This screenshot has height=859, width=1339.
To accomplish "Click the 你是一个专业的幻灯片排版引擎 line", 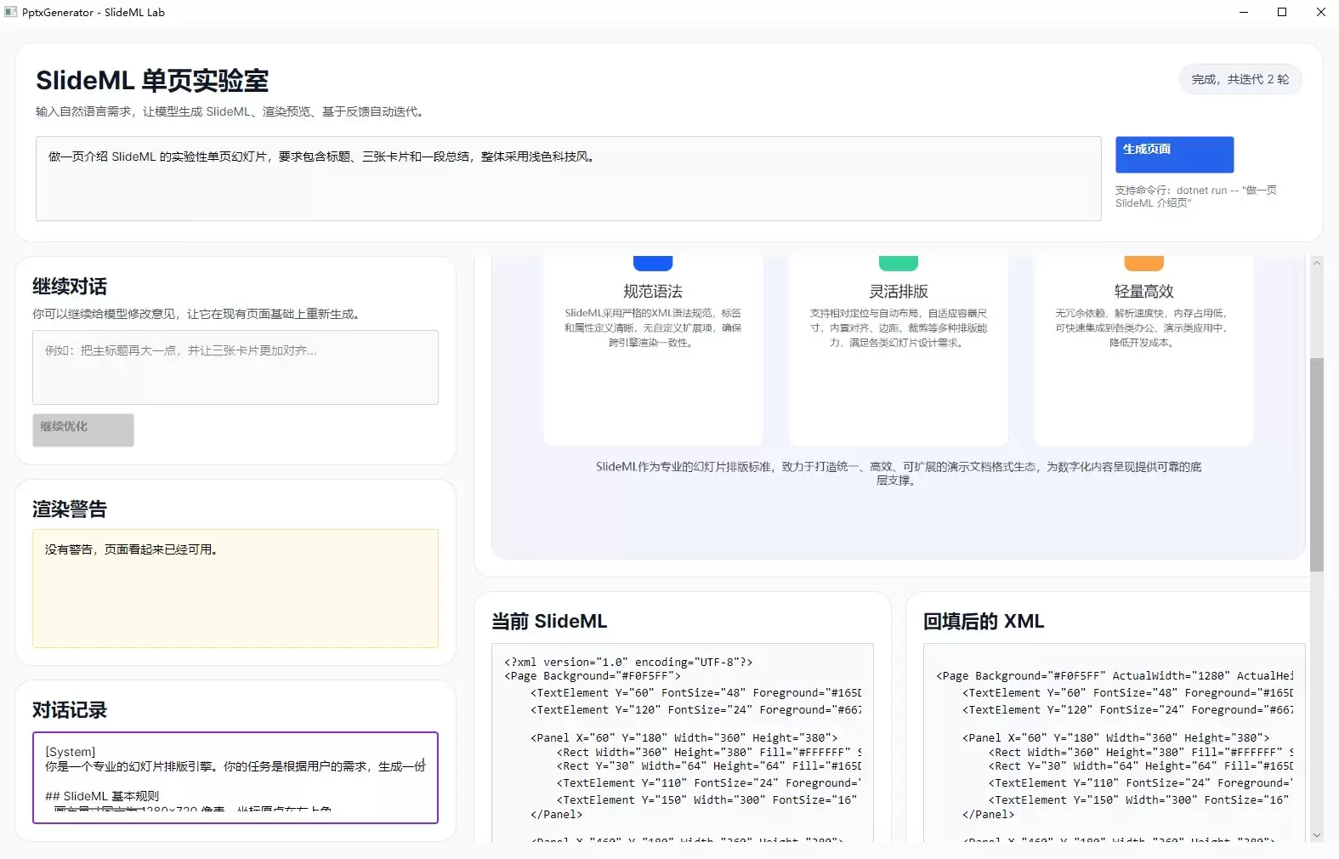I will [x=235, y=766].
